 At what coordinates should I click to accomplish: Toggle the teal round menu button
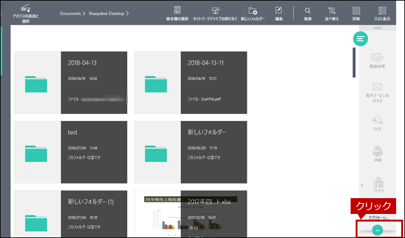coord(361,39)
